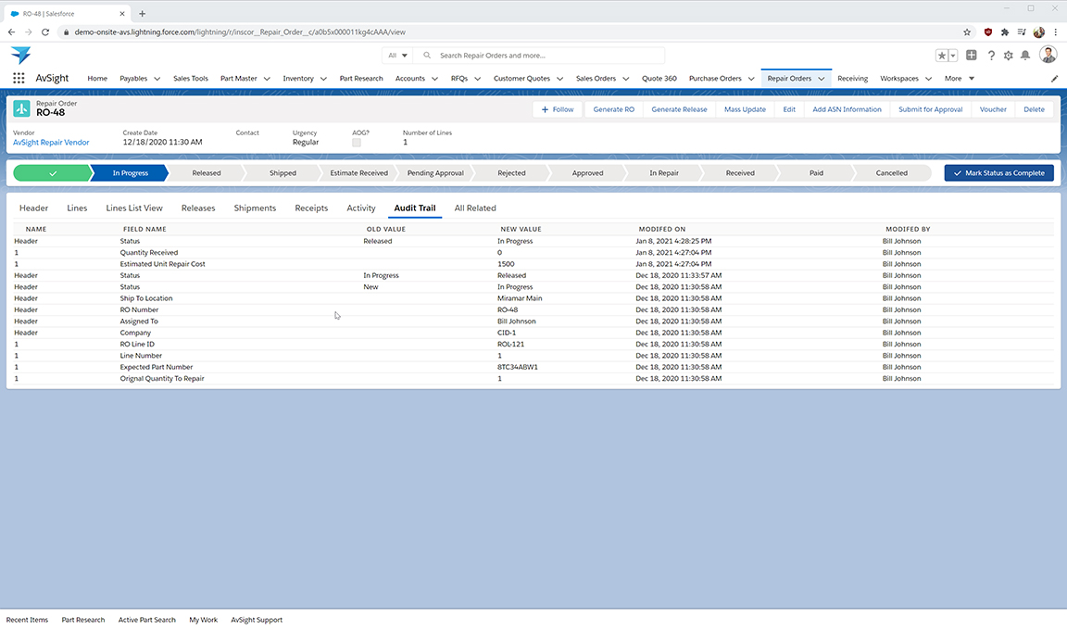Viewport: 1067px width, 630px height.
Task: Click the Mass Update button
Action: pos(745,109)
